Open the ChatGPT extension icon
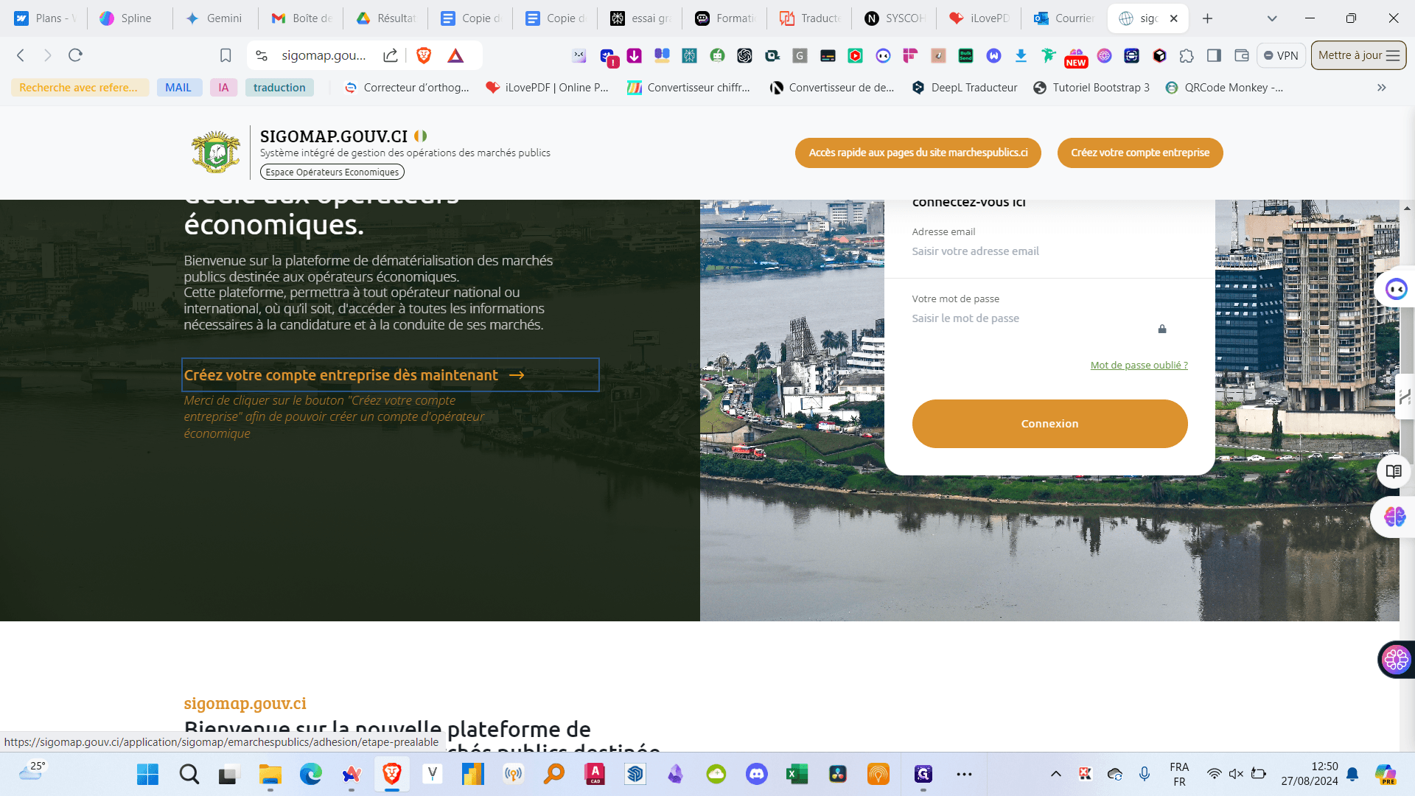1415x796 pixels. [x=744, y=55]
